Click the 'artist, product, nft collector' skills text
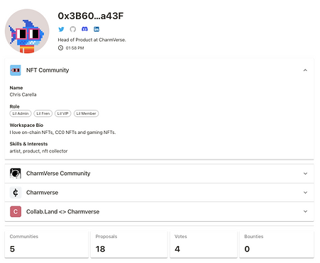 (38, 151)
